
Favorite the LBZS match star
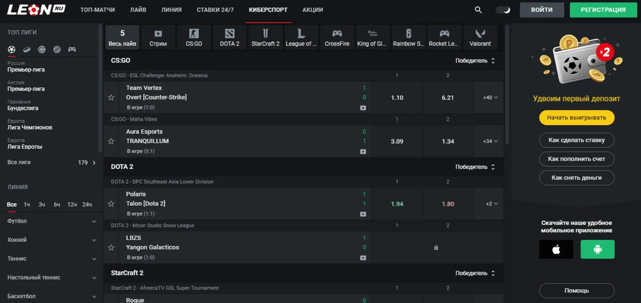(x=111, y=247)
